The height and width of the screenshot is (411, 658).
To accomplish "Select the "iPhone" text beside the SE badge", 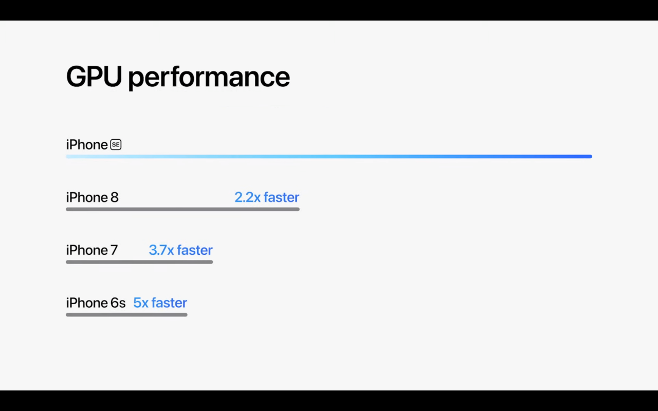I will (87, 145).
